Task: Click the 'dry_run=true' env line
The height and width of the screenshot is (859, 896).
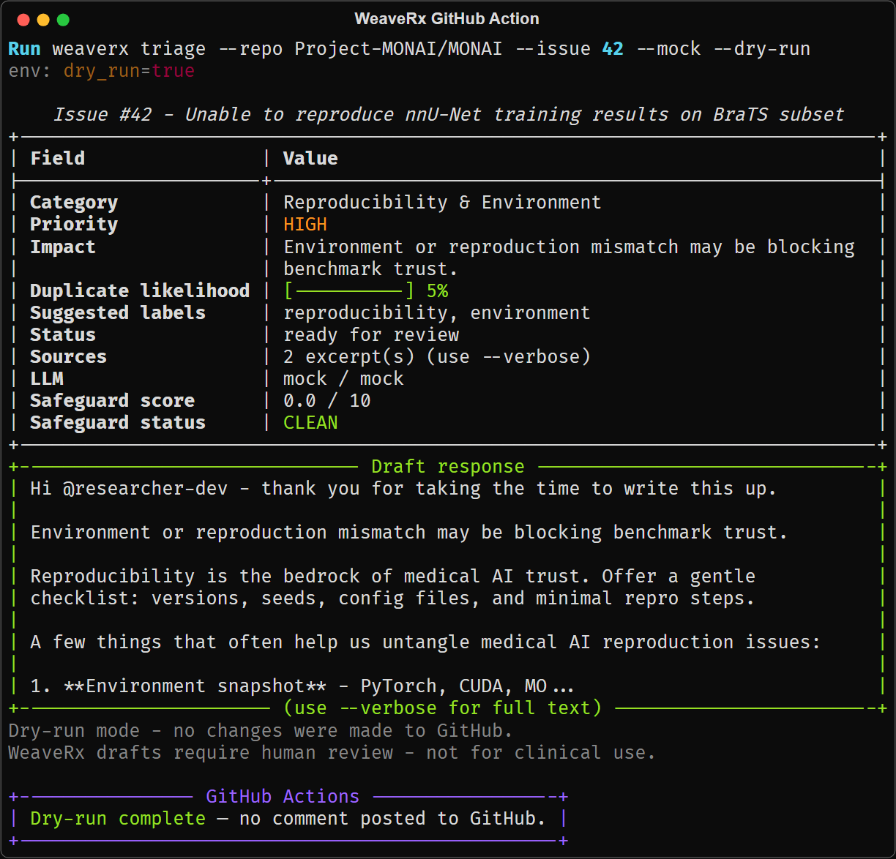Action: pyautogui.click(x=129, y=71)
